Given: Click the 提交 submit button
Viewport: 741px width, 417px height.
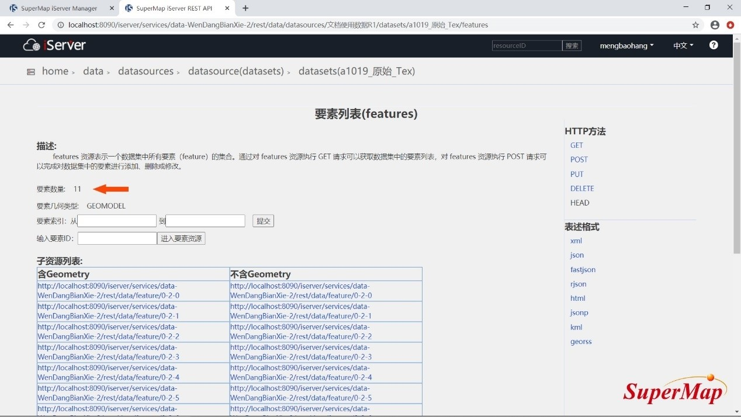Looking at the screenshot, I should click(x=263, y=221).
